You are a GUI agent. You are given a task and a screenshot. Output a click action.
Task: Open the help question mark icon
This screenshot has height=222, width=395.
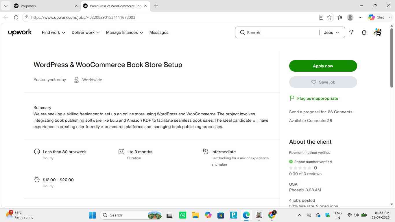(351, 33)
